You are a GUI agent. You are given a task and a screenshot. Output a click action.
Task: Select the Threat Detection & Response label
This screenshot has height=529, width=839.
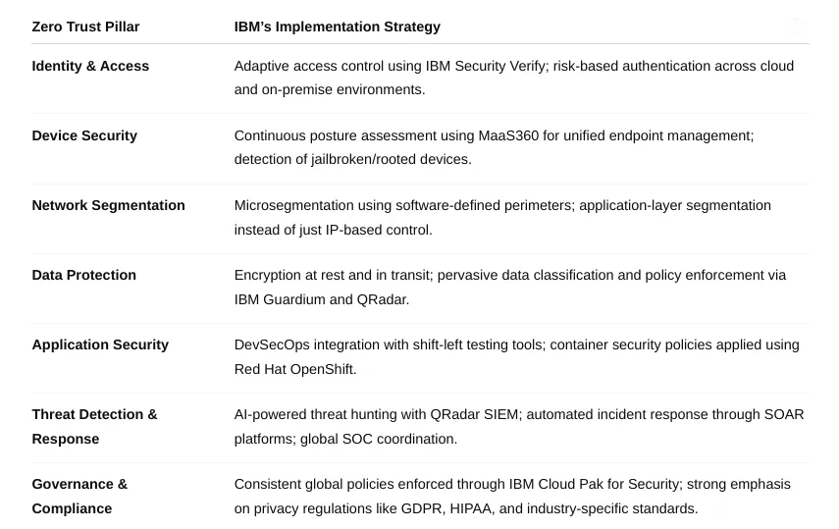tap(95, 426)
